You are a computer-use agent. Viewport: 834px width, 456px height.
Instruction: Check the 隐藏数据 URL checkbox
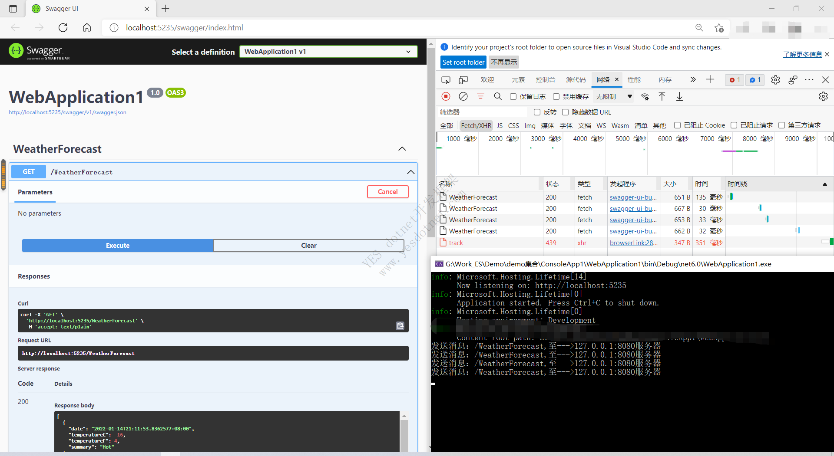click(565, 112)
